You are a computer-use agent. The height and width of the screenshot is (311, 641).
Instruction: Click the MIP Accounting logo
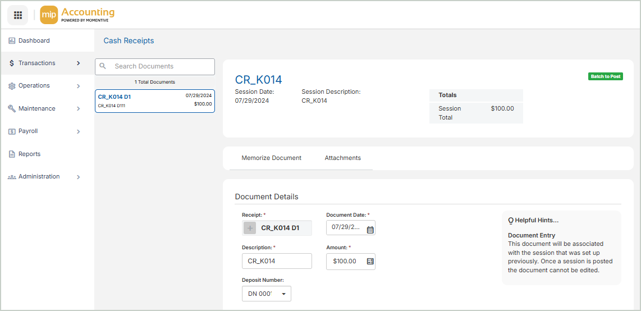coord(78,15)
